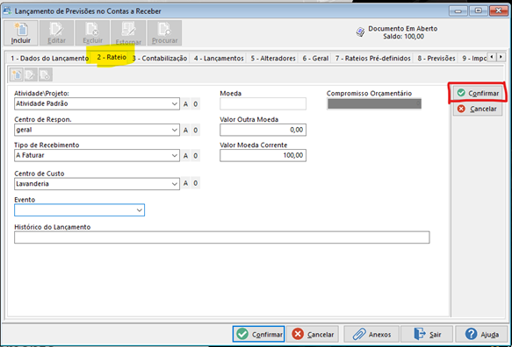Click the Sair button
The height and width of the screenshot is (347, 512).
pos(427,334)
